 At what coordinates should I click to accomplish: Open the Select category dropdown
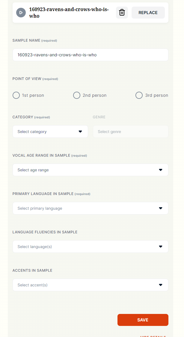[50, 132]
